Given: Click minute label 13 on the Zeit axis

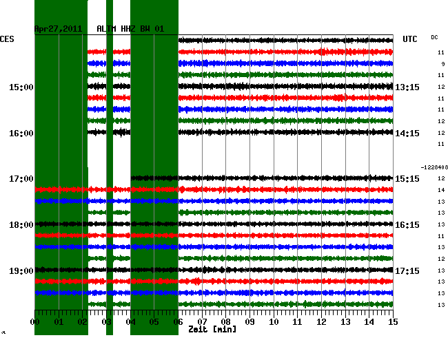Looking at the screenshot, I should pos(345,322).
